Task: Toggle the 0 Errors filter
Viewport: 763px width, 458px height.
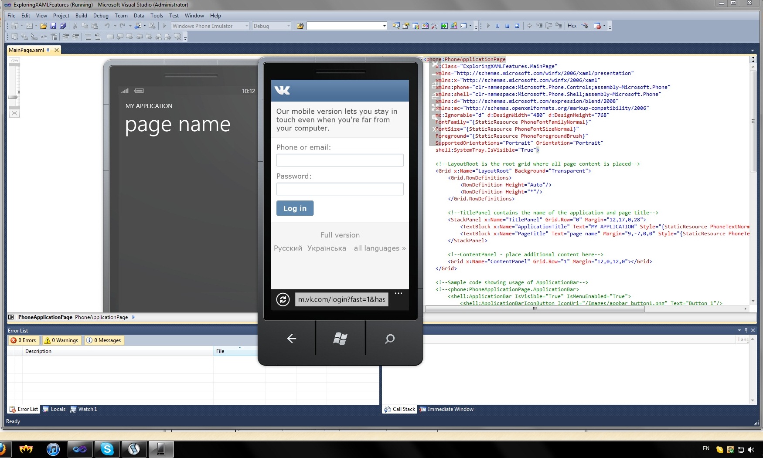Action: tap(24, 340)
